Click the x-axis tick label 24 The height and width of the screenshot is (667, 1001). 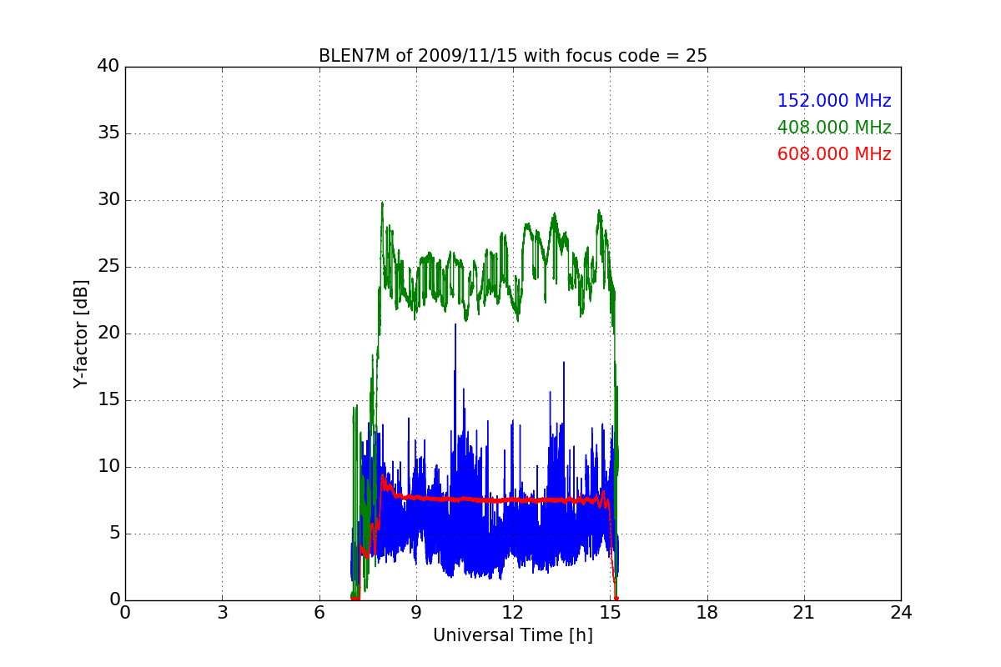901,613
